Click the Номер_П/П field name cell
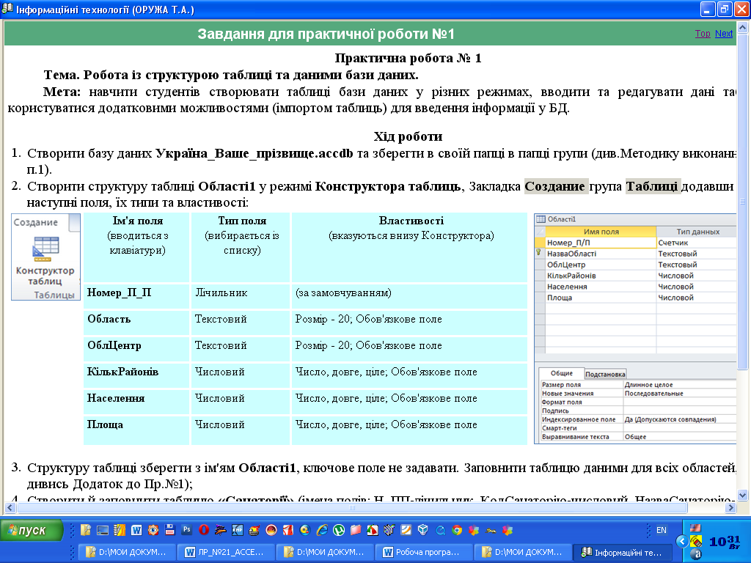751x563 pixels. point(601,242)
